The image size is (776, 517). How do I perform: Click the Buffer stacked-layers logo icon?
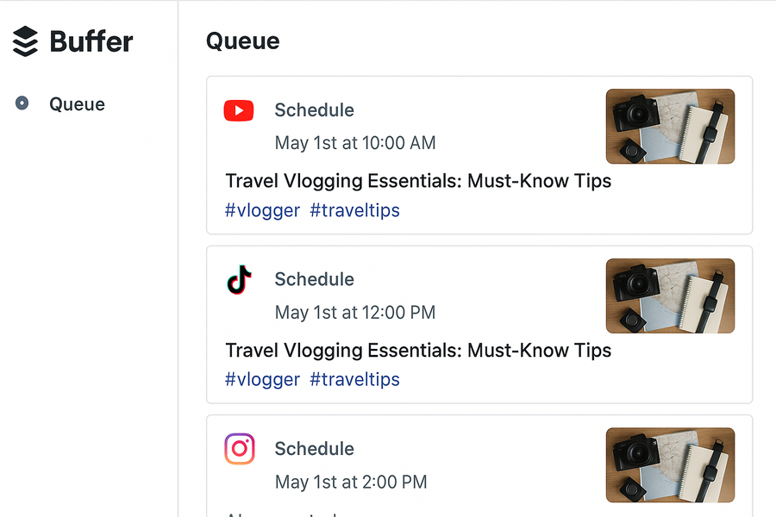pyautogui.click(x=25, y=41)
